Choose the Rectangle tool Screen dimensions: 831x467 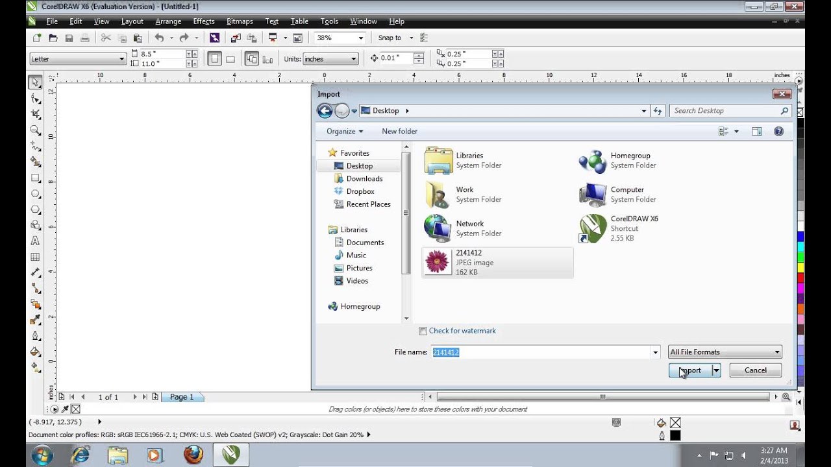pyautogui.click(x=36, y=178)
